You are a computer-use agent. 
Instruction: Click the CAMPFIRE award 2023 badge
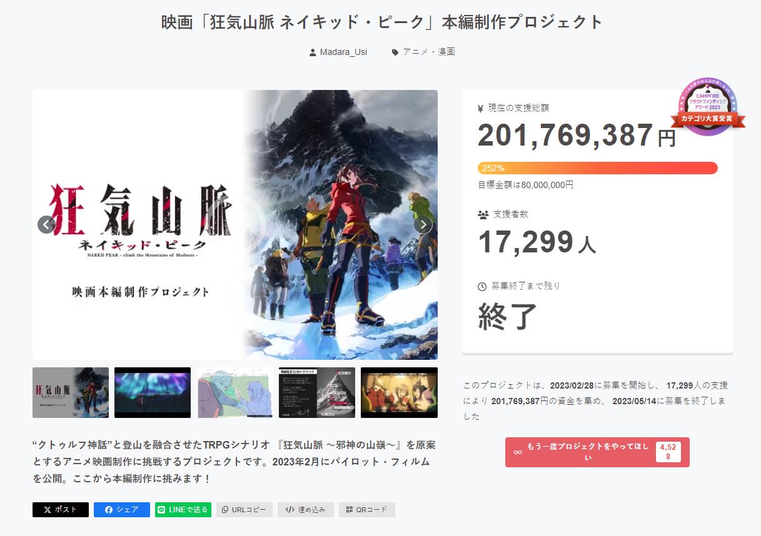pos(708,106)
